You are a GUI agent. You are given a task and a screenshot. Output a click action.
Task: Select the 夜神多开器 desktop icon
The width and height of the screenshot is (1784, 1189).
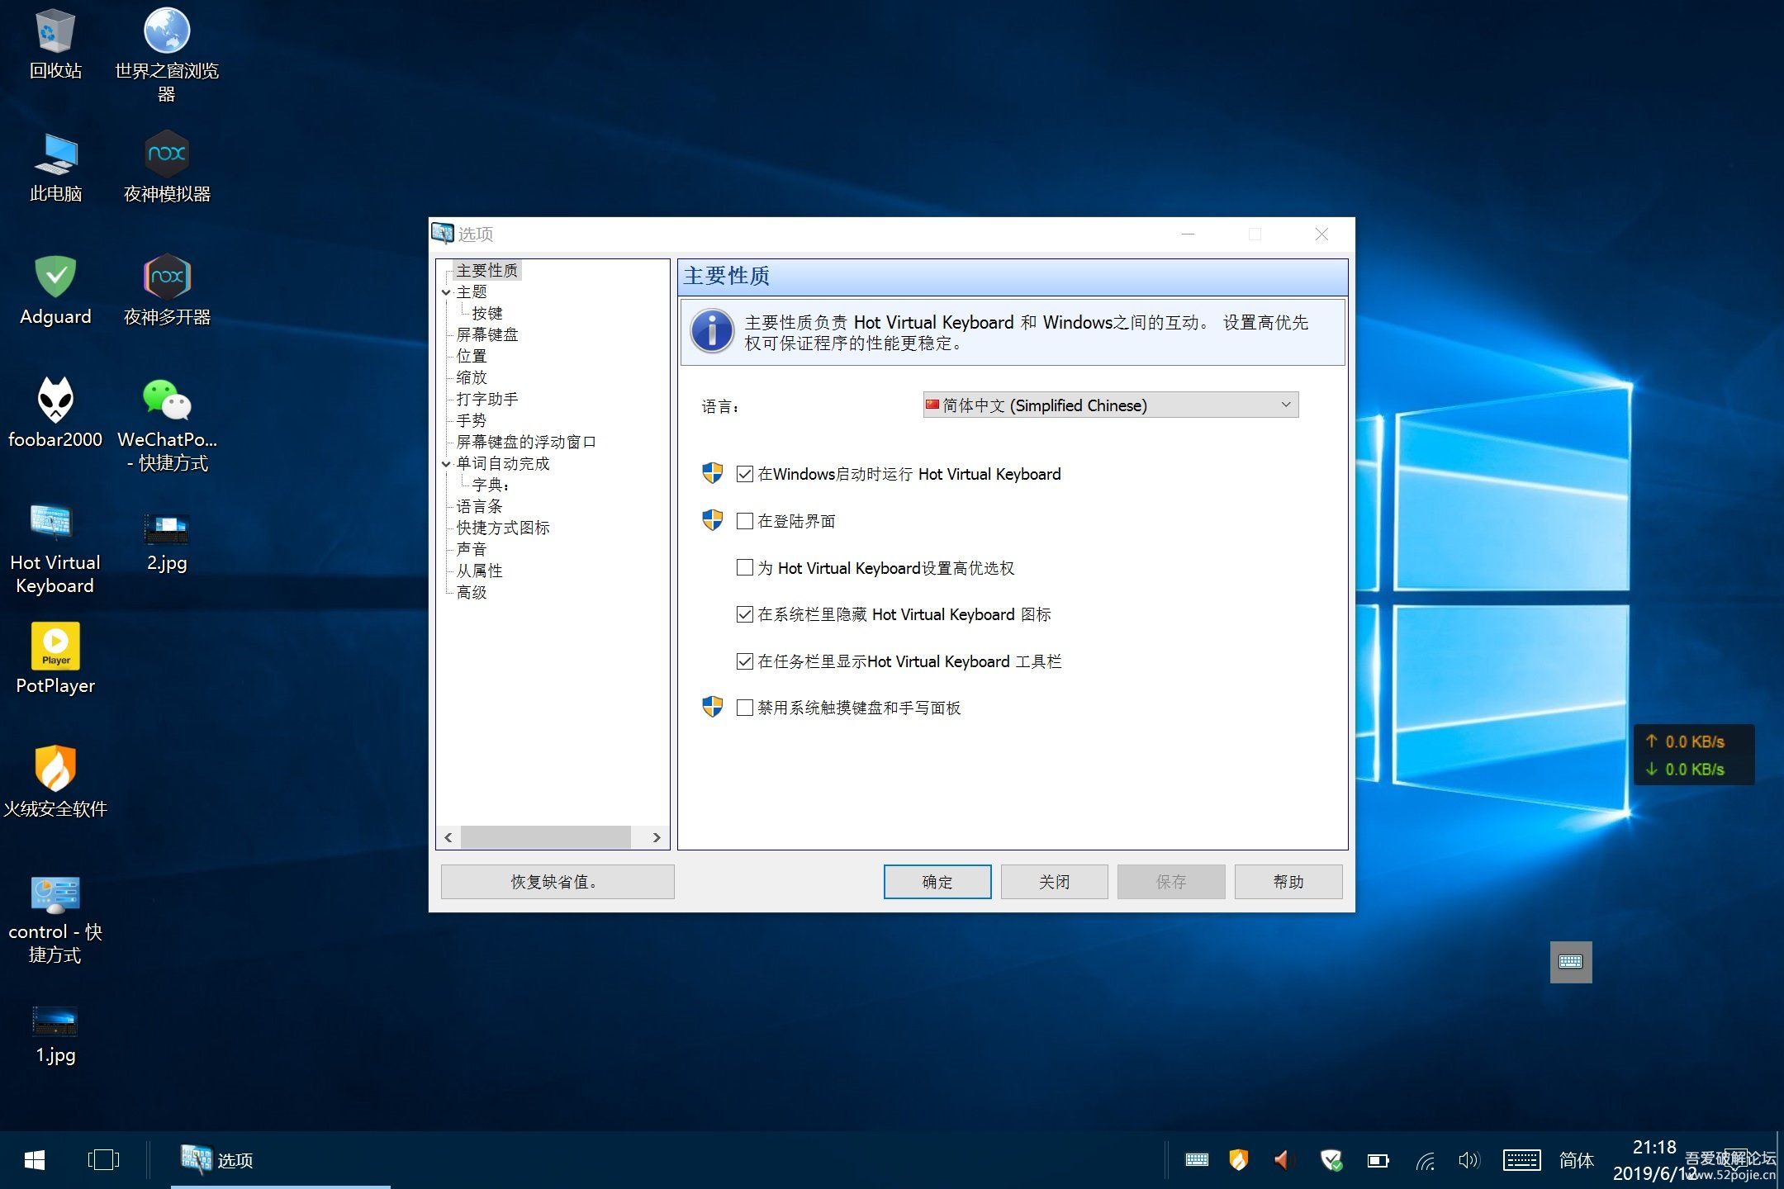(x=167, y=291)
